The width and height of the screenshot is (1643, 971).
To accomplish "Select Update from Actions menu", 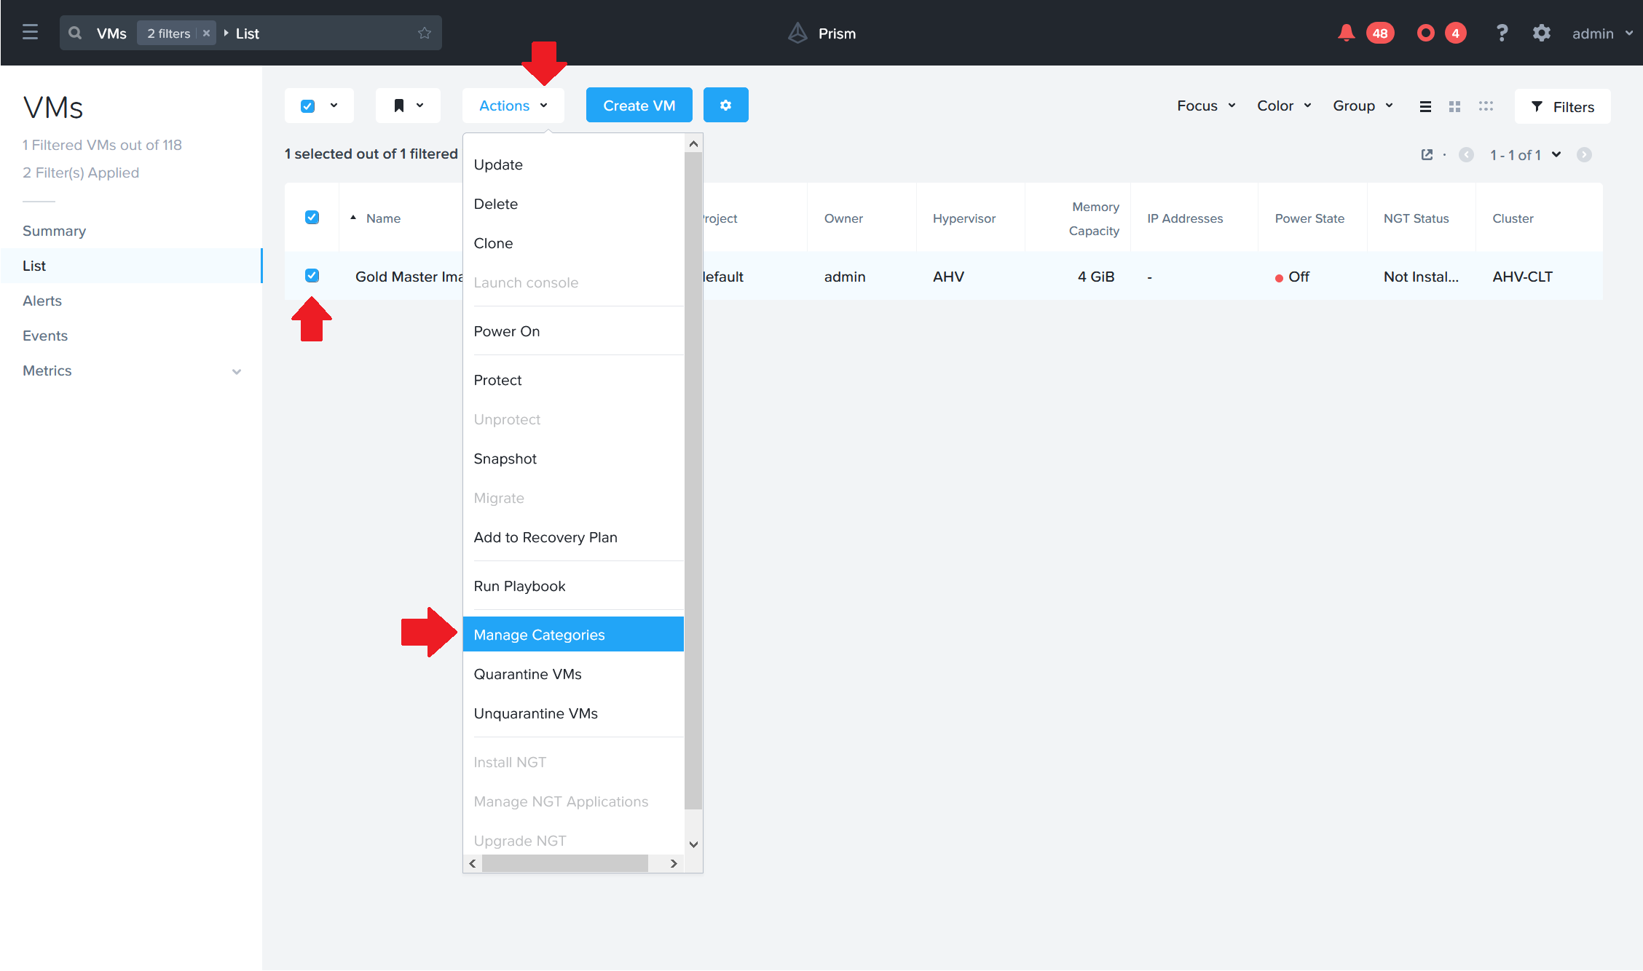I will (573, 165).
